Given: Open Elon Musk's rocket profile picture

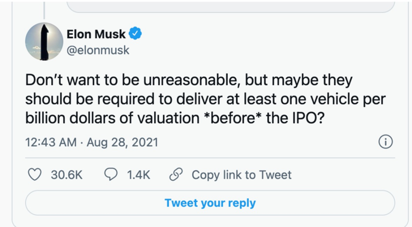Looking at the screenshot, I should [44, 42].
